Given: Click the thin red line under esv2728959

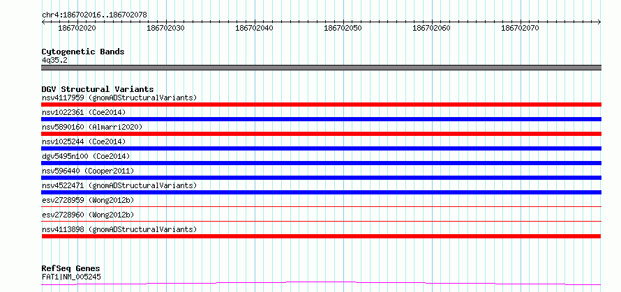Looking at the screenshot, I should tap(321, 206).
